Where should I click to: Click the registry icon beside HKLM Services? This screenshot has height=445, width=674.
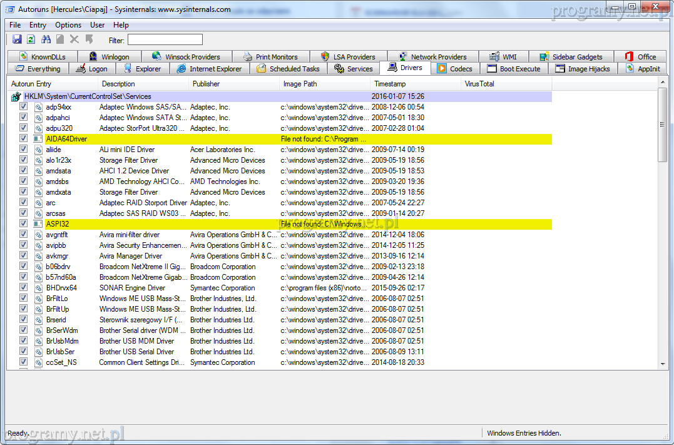(x=16, y=96)
